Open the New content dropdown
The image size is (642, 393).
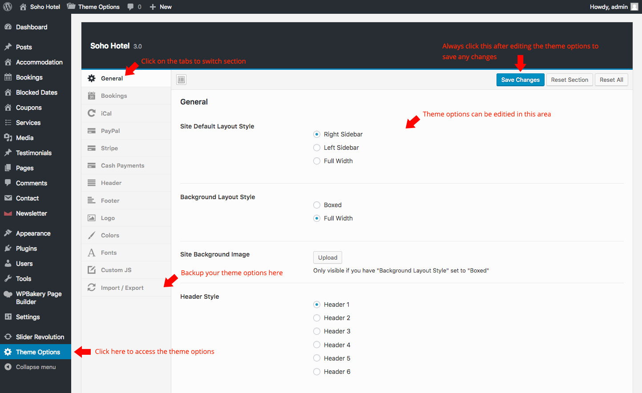(x=161, y=7)
